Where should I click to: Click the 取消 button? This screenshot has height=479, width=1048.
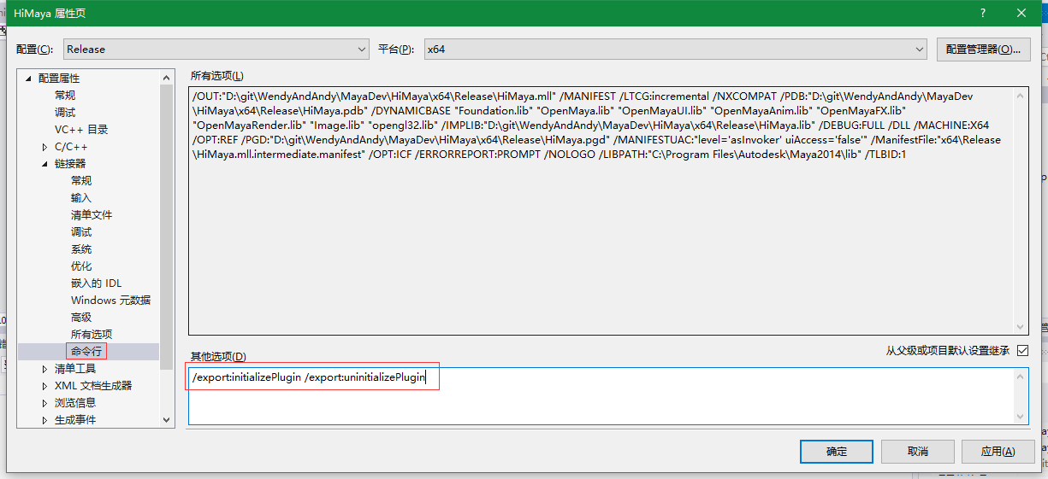click(x=918, y=451)
